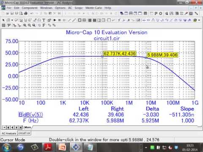Click the Peak cursor icon

pos(153,20)
